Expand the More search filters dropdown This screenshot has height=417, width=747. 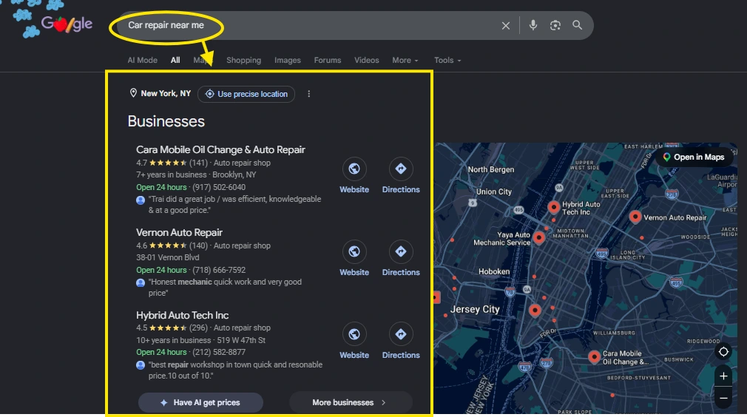405,60
